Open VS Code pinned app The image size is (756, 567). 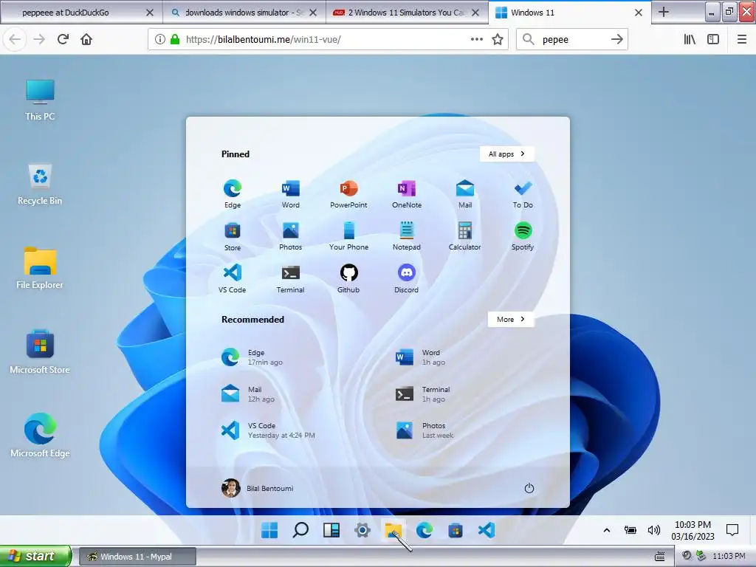(233, 278)
